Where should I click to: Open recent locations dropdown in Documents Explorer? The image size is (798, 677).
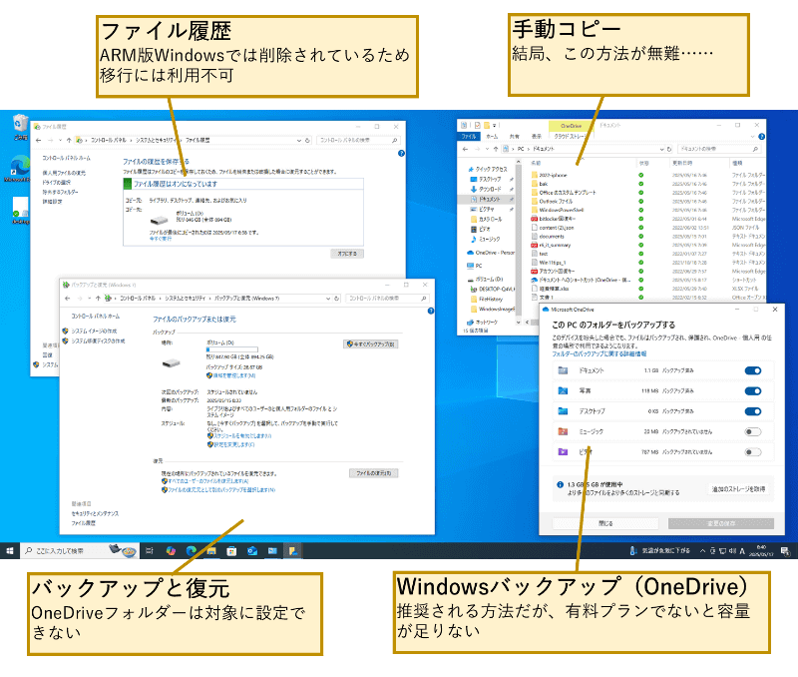coord(487,149)
